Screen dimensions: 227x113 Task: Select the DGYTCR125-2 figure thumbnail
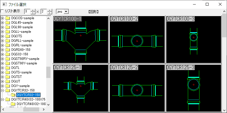coord(137,88)
